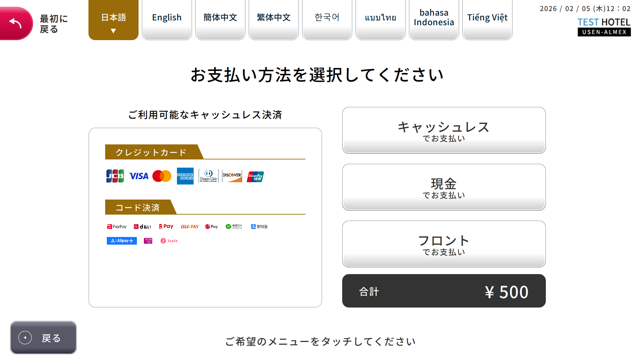
Task: Click the Diners Club logo
Action: [209, 176]
